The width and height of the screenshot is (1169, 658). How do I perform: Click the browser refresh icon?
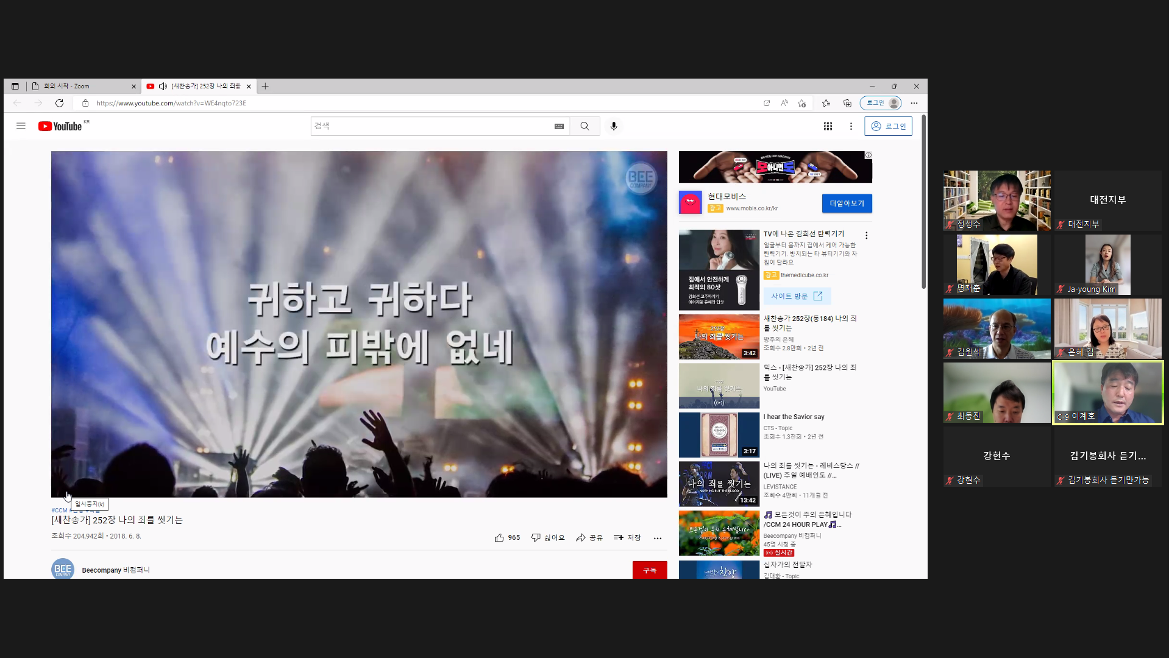point(59,103)
